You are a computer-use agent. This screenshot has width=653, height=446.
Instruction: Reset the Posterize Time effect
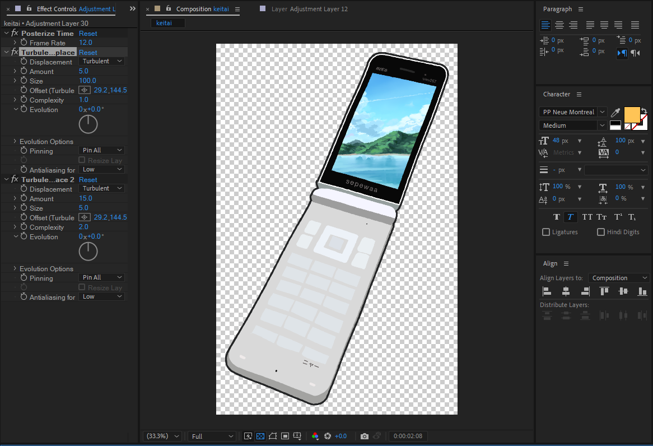[88, 34]
